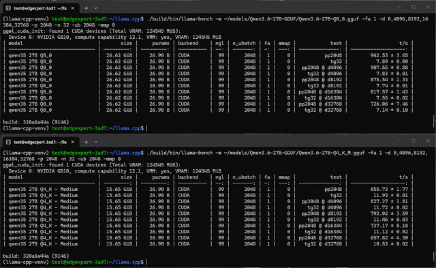The width and height of the screenshot is (436, 268).
Task: Select the top test@edgexpert-3ad7 tab
Action: (x=40, y=8)
